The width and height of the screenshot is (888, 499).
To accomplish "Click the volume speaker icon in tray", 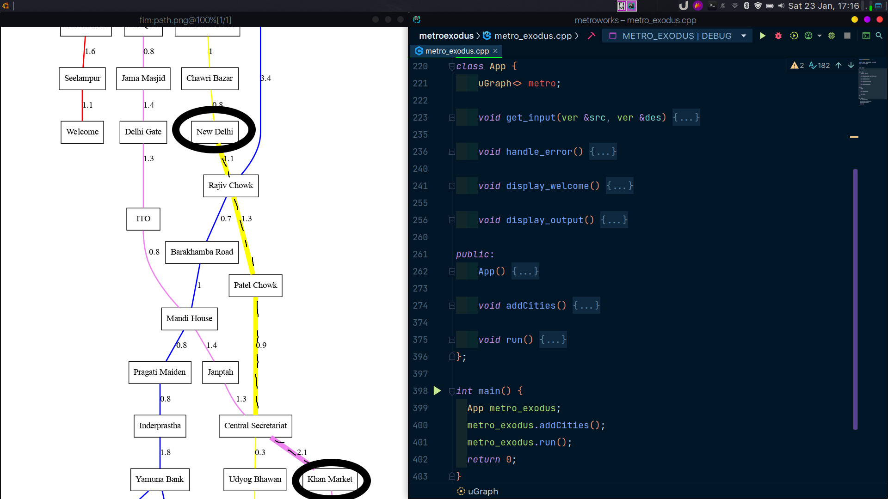I will pyautogui.click(x=781, y=6).
